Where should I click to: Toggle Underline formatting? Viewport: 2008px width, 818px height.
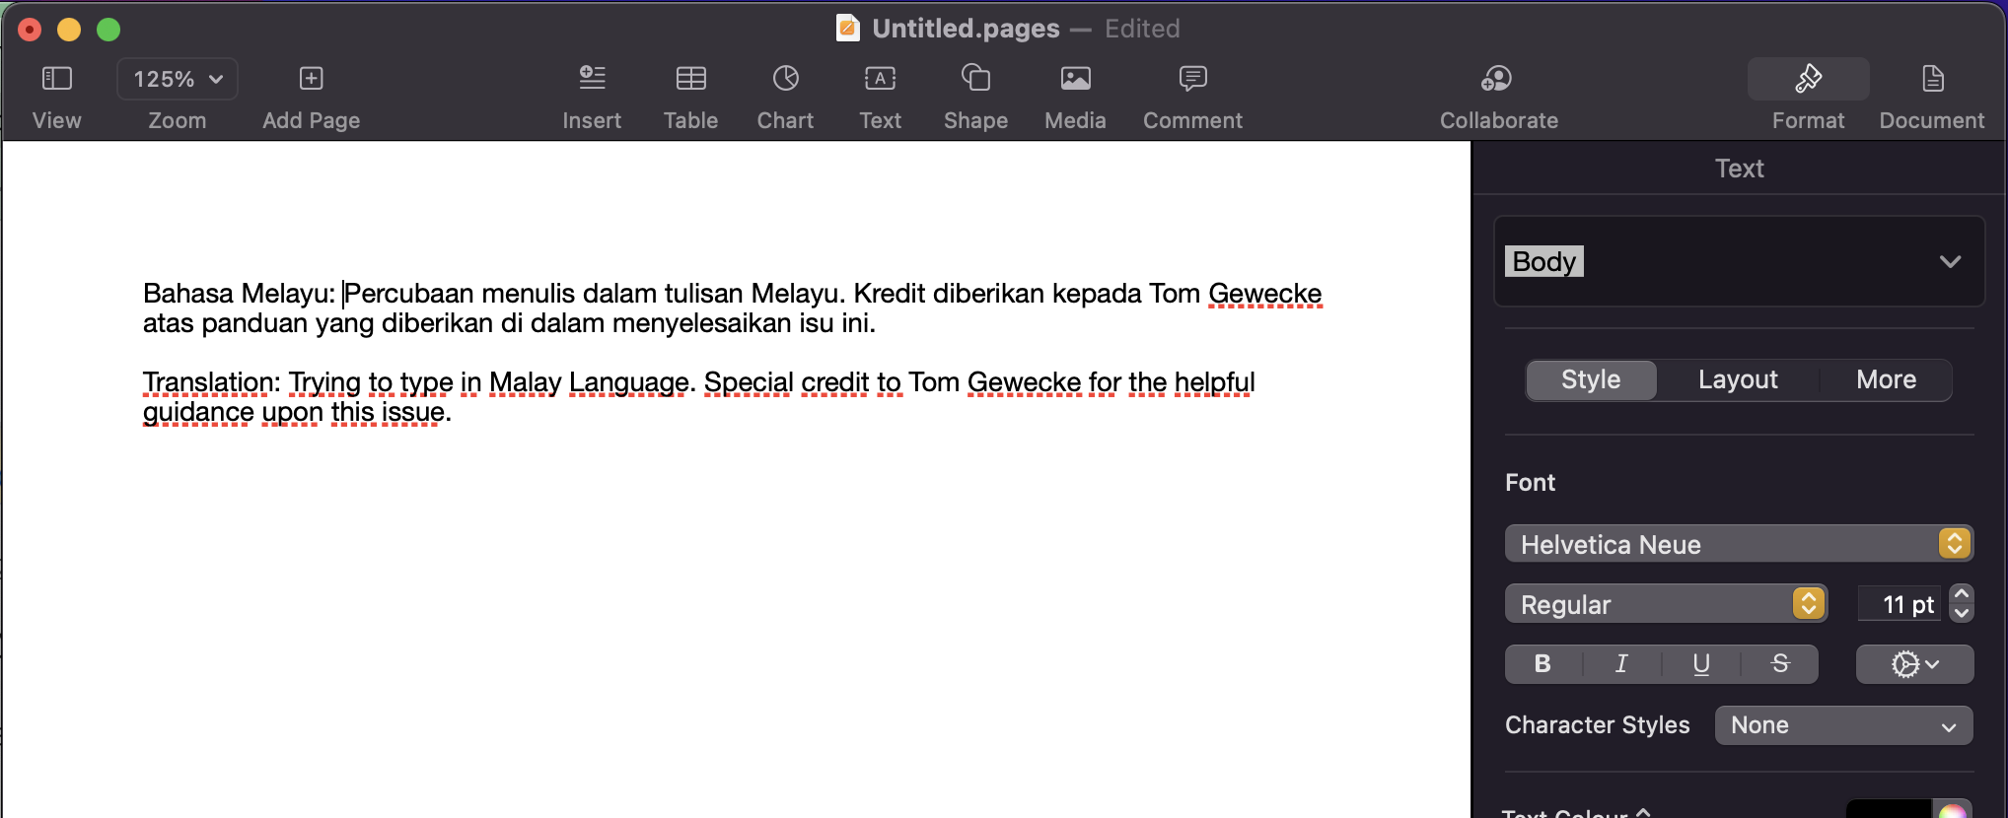[1701, 664]
